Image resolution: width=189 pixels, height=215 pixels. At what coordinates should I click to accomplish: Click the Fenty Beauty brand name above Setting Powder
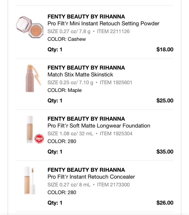click(x=86, y=17)
